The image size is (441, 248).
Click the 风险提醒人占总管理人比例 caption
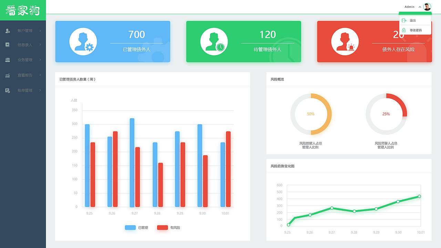click(x=311, y=145)
